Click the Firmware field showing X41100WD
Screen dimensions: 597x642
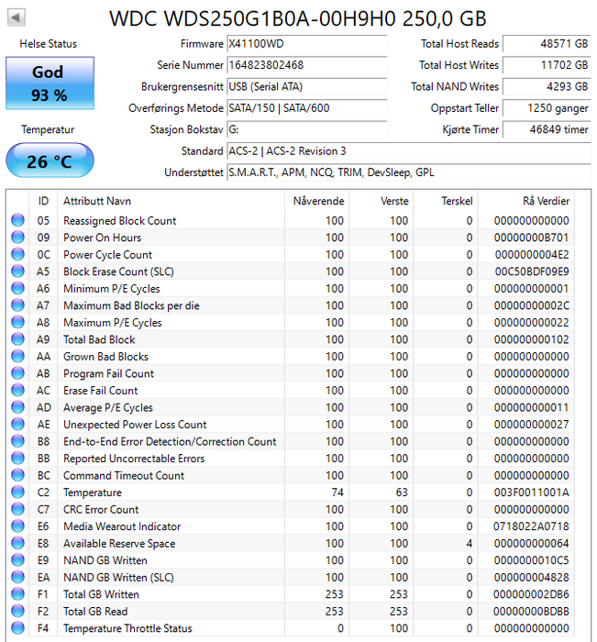[x=306, y=44]
